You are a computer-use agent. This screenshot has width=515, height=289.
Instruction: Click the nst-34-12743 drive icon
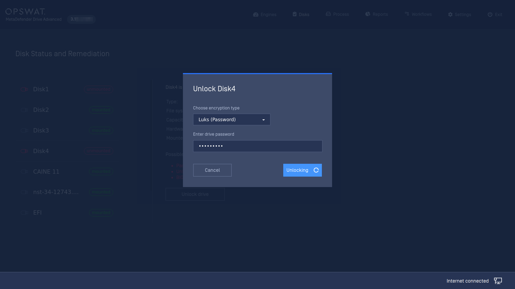pos(24,192)
